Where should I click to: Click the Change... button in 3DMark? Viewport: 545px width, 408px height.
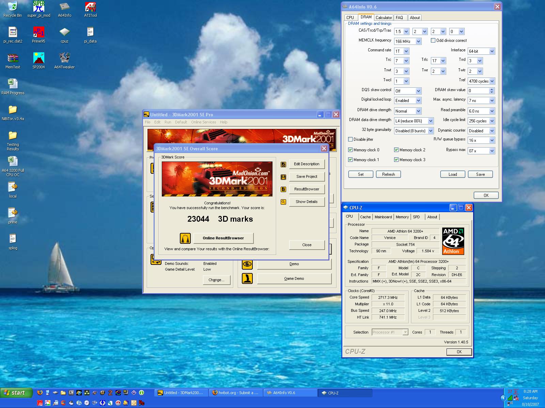(216, 280)
